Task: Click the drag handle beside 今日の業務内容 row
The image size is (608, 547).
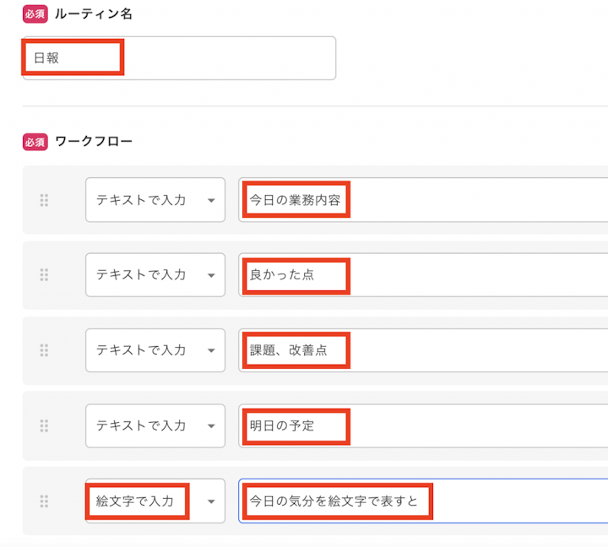Action: click(x=44, y=200)
